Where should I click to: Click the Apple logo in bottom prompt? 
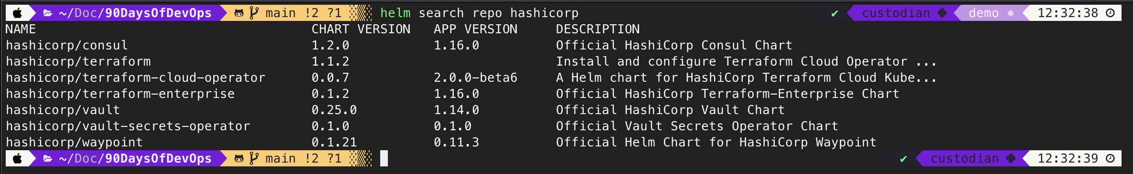(17, 158)
